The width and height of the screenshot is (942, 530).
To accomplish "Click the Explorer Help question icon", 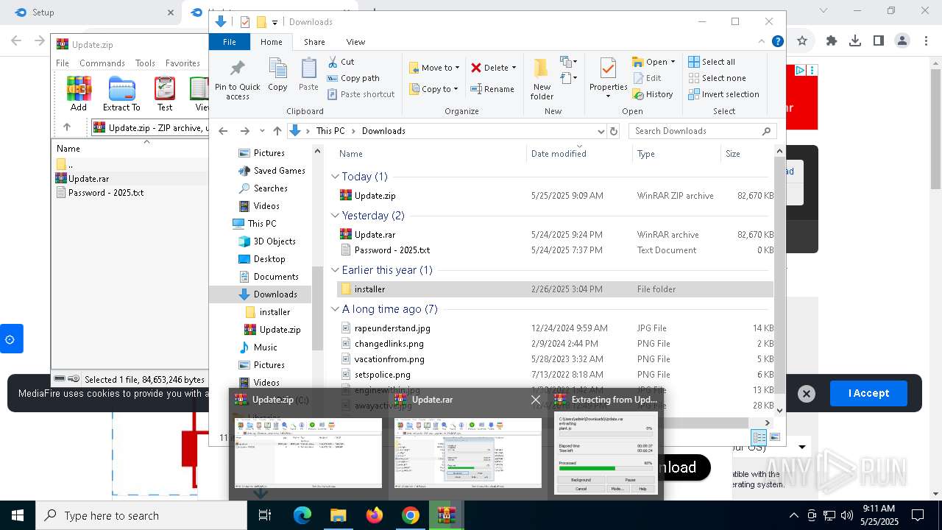I will point(777,42).
